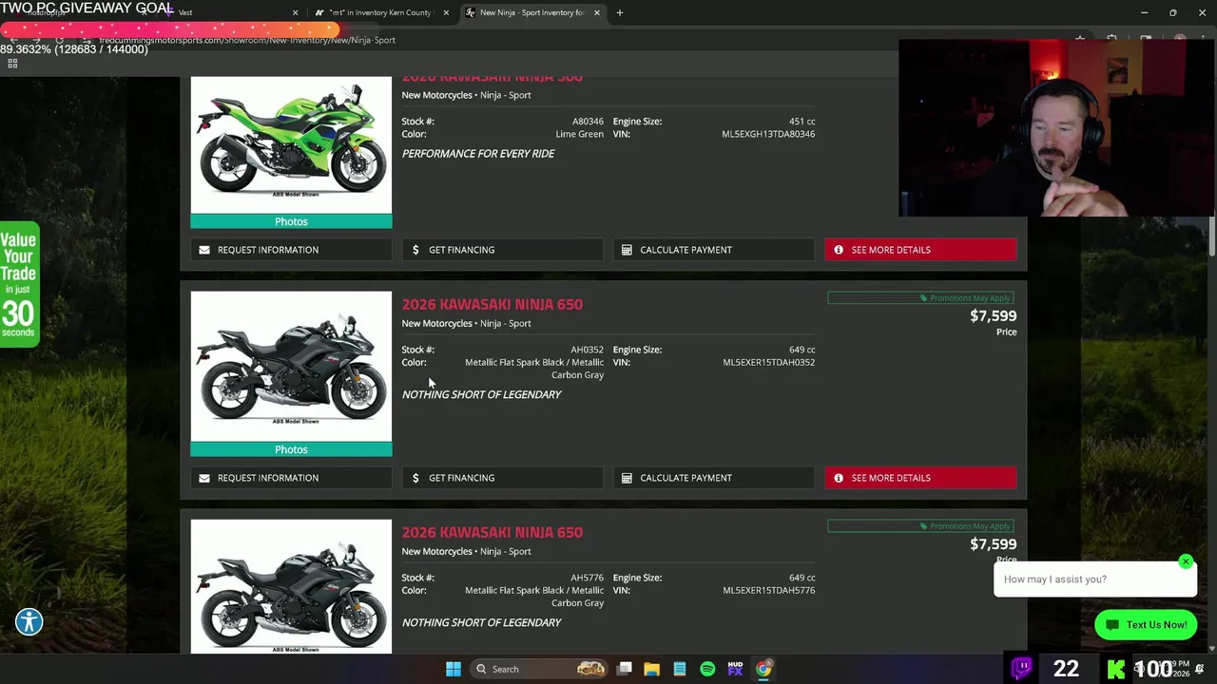Open the Notepad taskbar icon

pyautogui.click(x=680, y=669)
